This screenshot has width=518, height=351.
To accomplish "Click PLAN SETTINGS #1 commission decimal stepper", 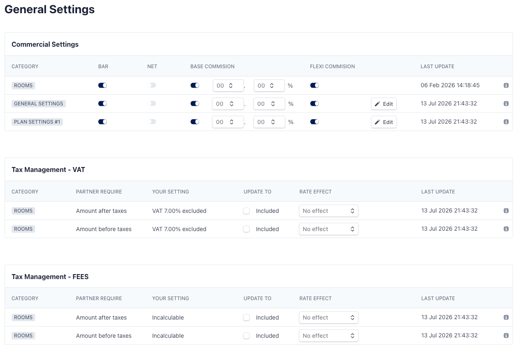I will pyautogui.click(x=269, y=122).
